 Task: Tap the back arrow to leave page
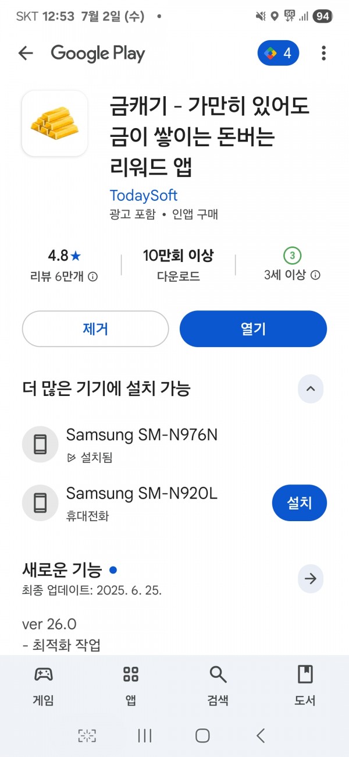click(26, 54)
